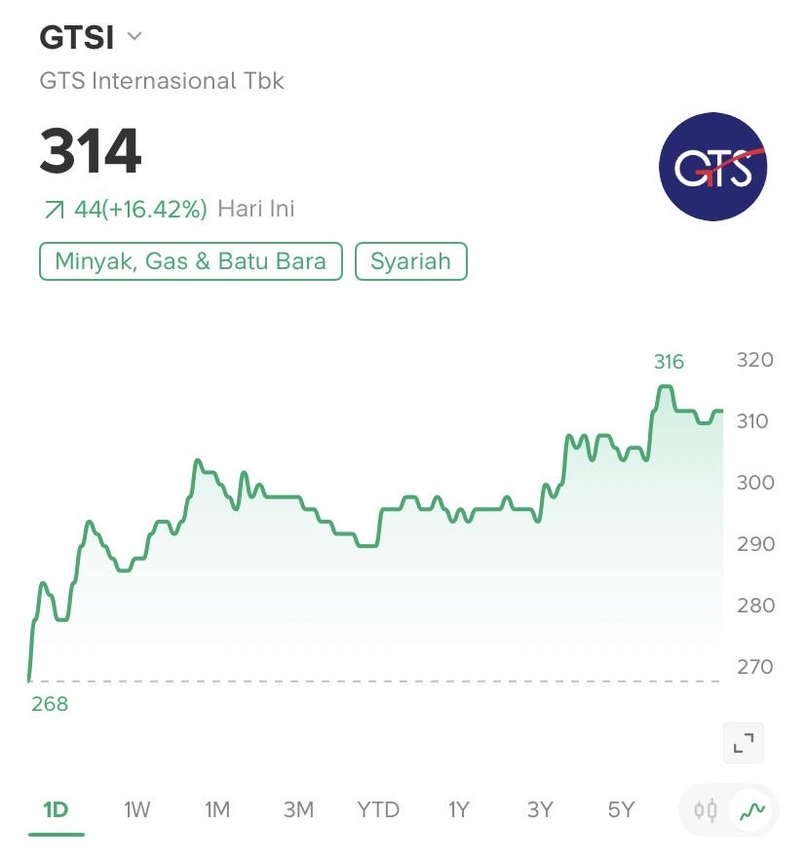This screenshot has height=863, width=807.
Task: Open the Minyak, Gas & Batu Bara tag
Action: click(x=191, y=261)
